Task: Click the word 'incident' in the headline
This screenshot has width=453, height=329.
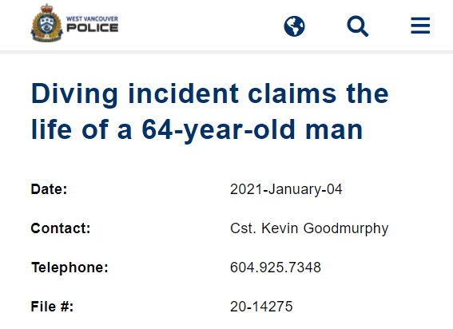Action: coord(183,93)
